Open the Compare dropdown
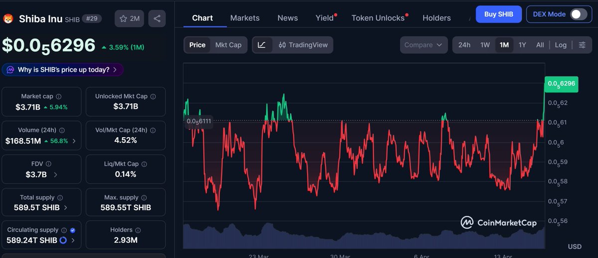The width and height of the screenshot is (598, 258). click(x=423, y=45)
